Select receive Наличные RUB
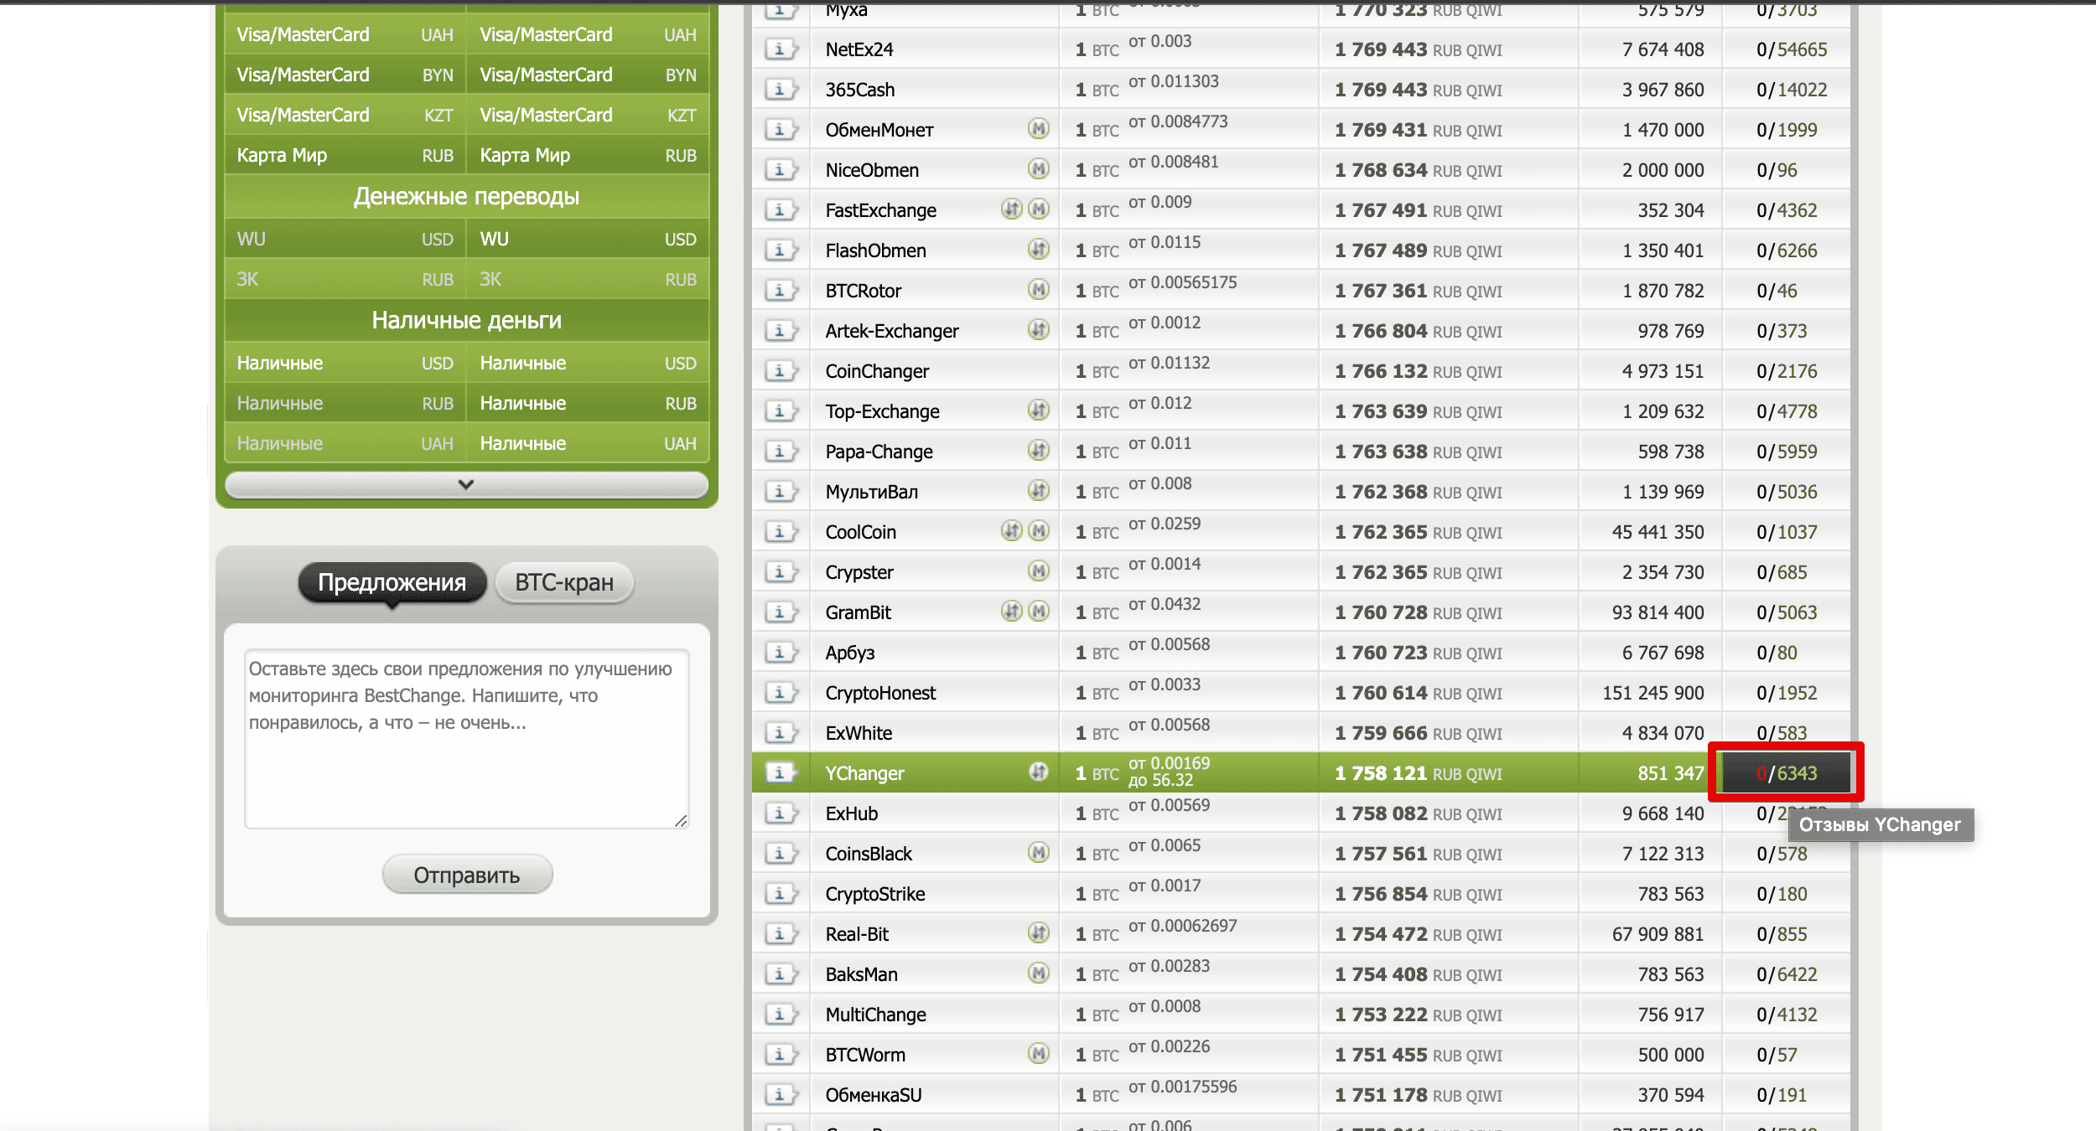Image resolution: width=2096 pixels, height=1131 pixels. tap(588, 404)
